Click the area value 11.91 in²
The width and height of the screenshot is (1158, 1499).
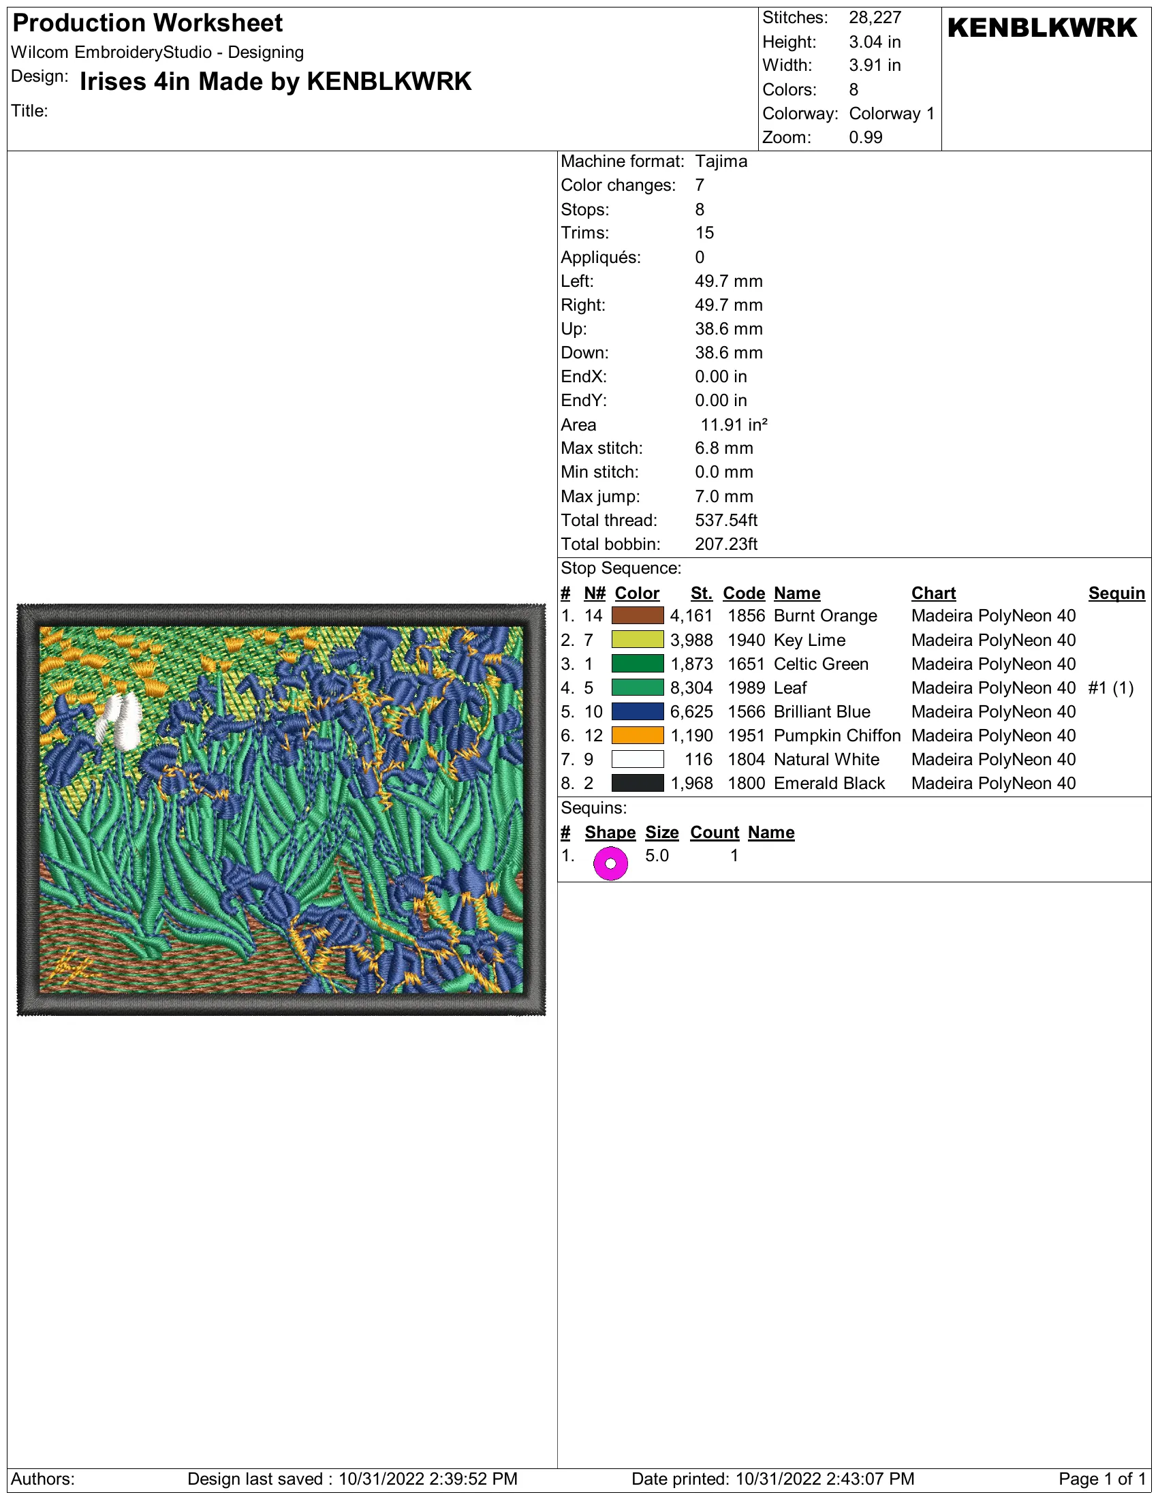734,425
